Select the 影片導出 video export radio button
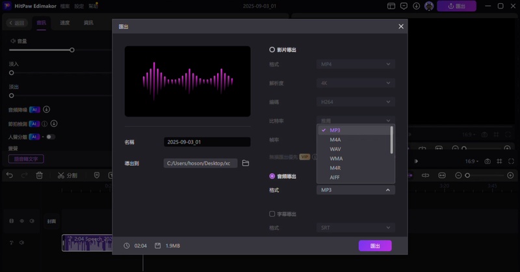This screenshot has height=272, width=520. [x=272, y=49]
